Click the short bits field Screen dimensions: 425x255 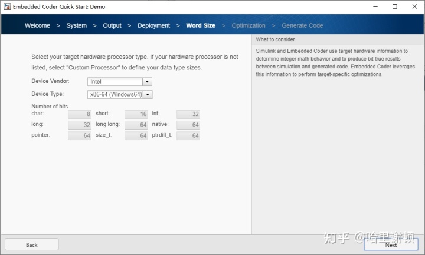click(x=136, y=114)
